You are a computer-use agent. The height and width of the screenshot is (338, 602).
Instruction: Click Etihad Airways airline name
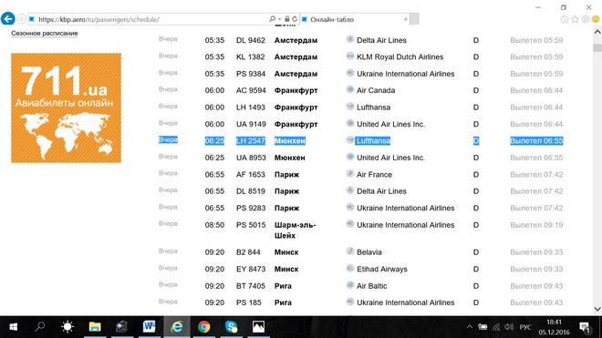click(382, 270)
